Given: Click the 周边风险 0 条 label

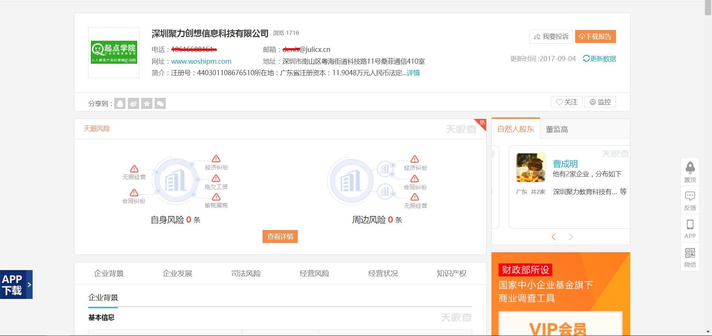Looking at the screenshot, I should (377, 220).
